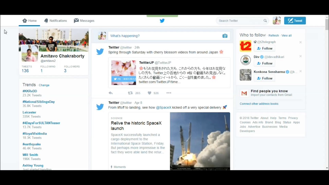Open Amitavo Chakraborty profile name
The width and height of the screenshot is (329, 185).
(62, 56)
